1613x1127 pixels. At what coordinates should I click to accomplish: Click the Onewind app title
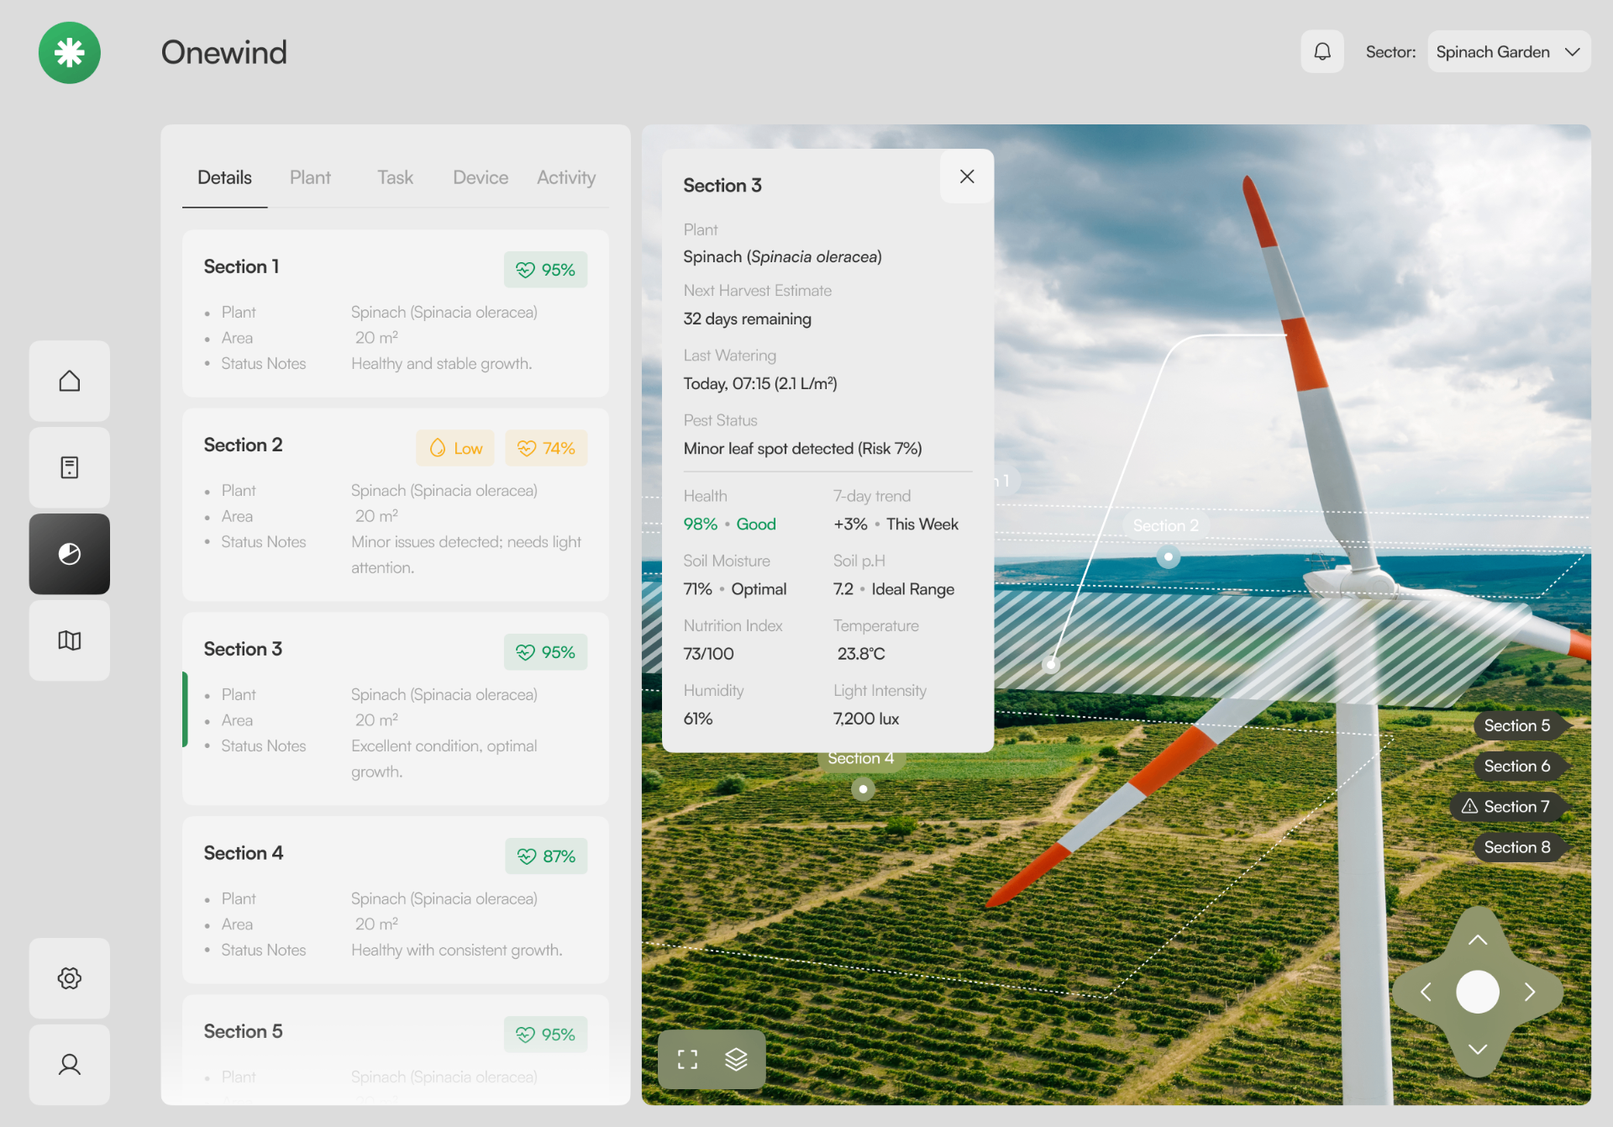pos(223,52)
